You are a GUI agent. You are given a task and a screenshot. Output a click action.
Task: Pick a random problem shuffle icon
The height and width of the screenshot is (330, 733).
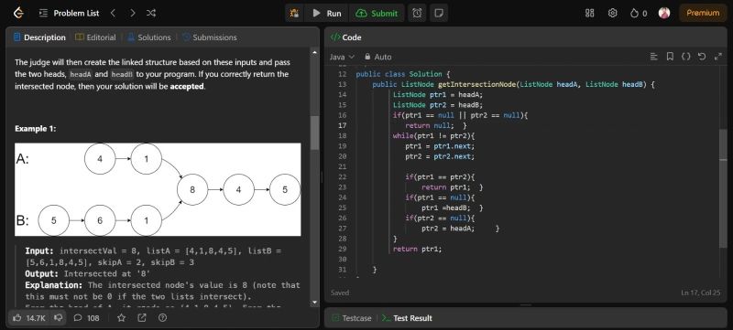[151, 13]
